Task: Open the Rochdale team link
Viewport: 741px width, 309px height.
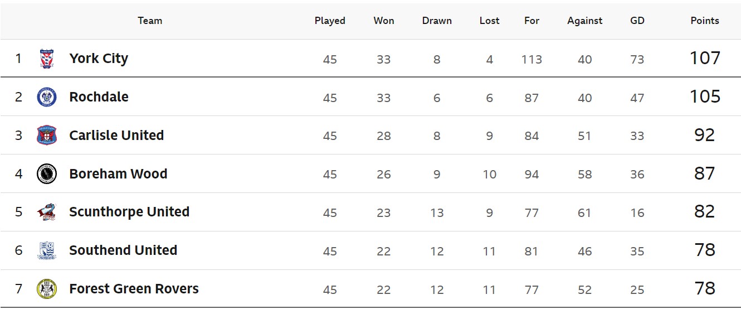Action: pyautogui.click(x=99, y=97)
